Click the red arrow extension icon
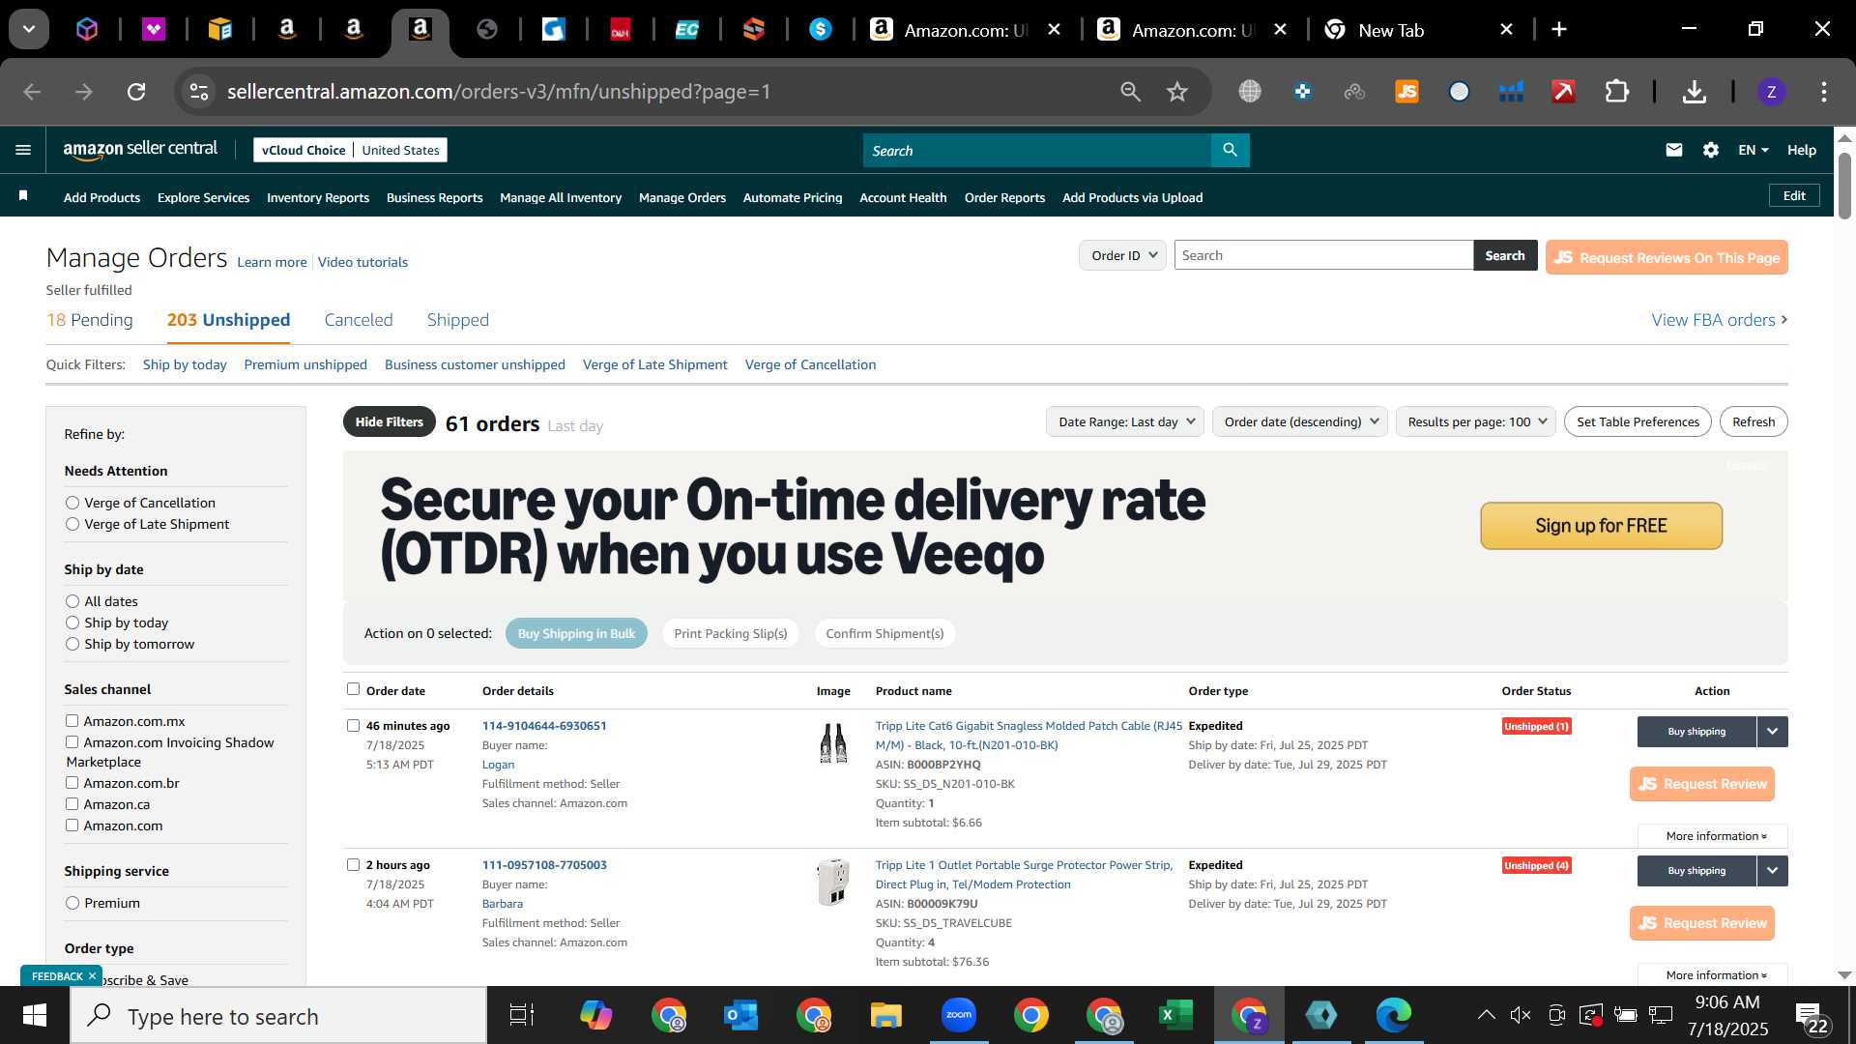 click(x=1563, y=92)
